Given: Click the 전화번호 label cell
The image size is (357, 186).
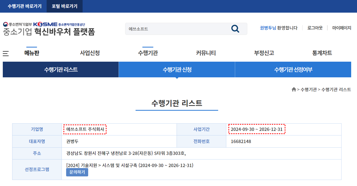Looking at the screenshot, I should (201, 142).
